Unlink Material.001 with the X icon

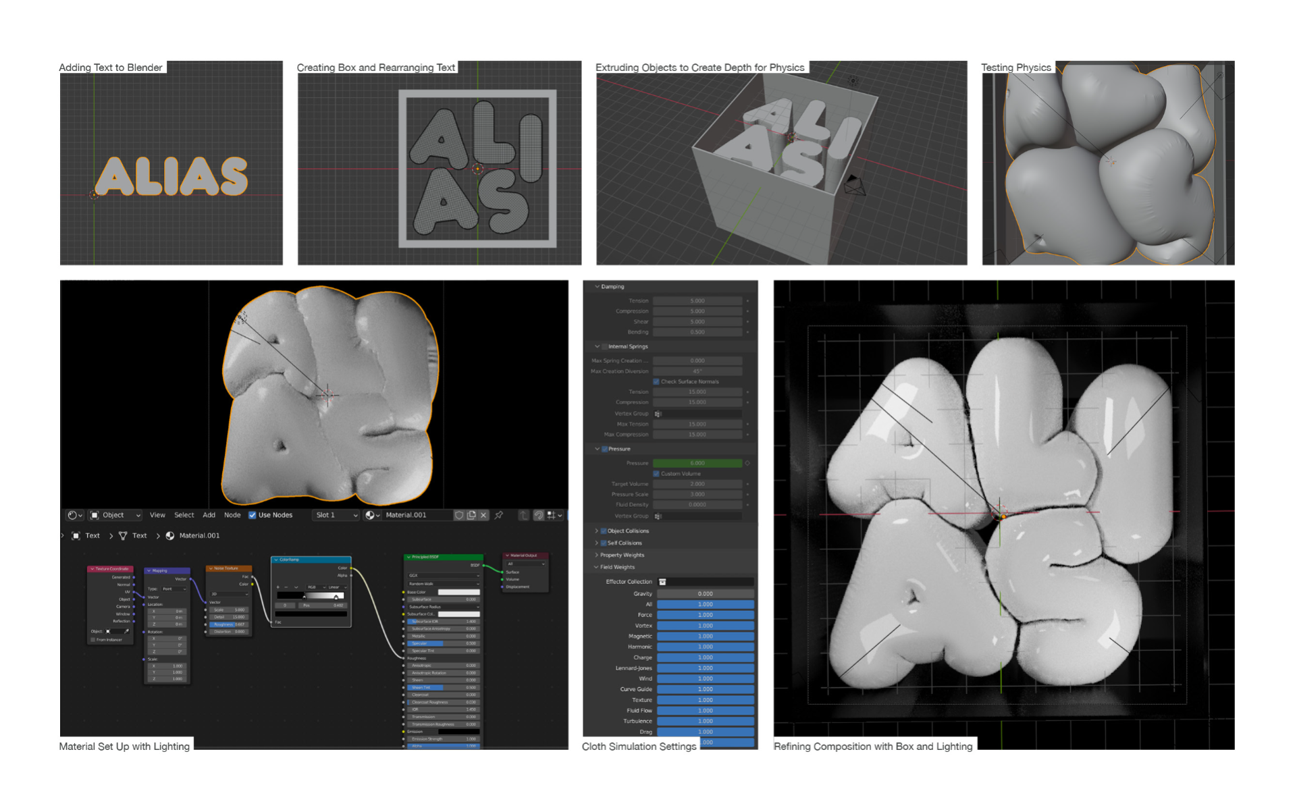click(x=483, y=515)
